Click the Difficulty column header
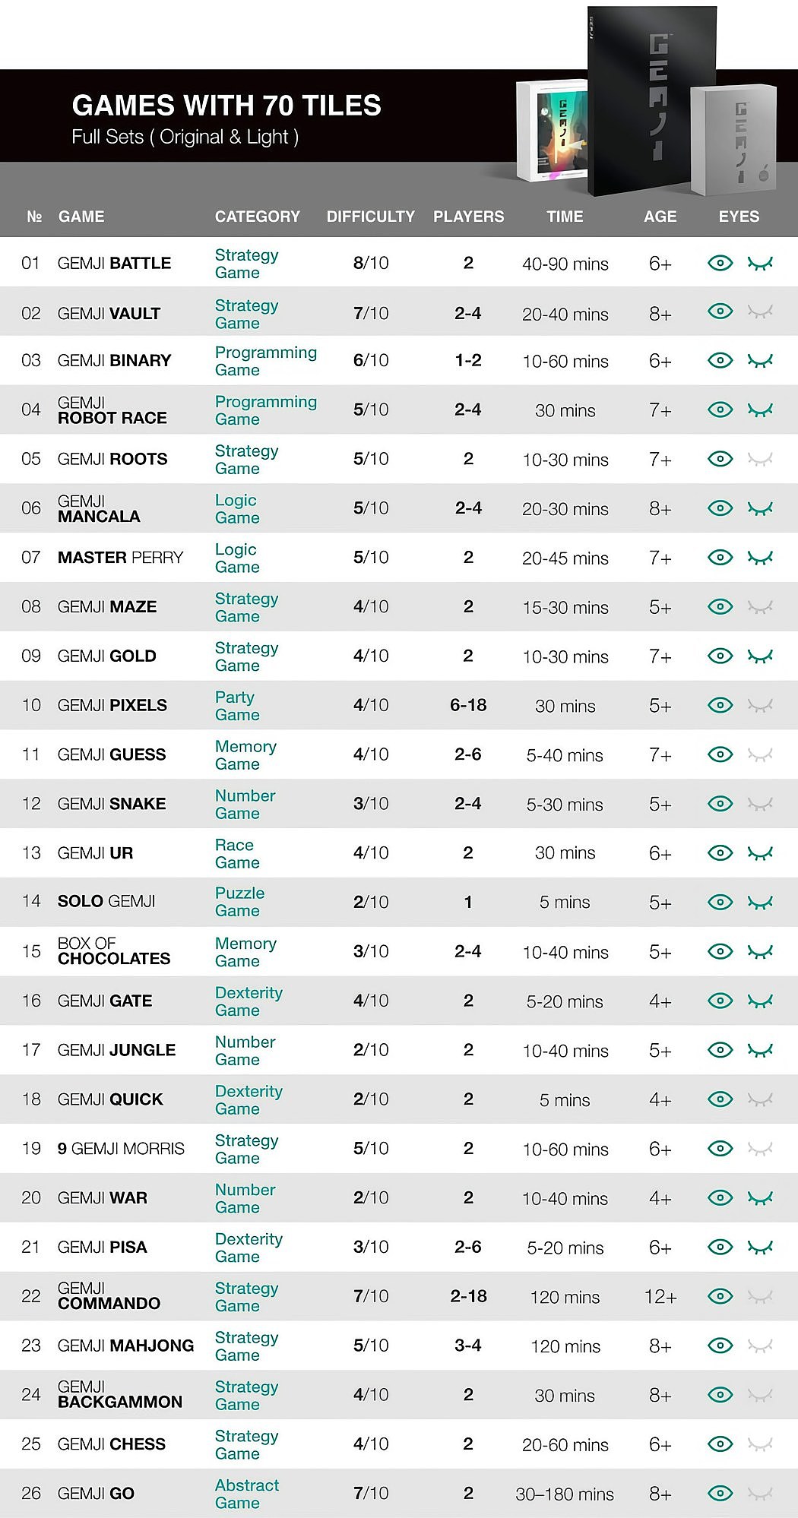Viewport: 798px width, 1518px height. tap(371, 217)
